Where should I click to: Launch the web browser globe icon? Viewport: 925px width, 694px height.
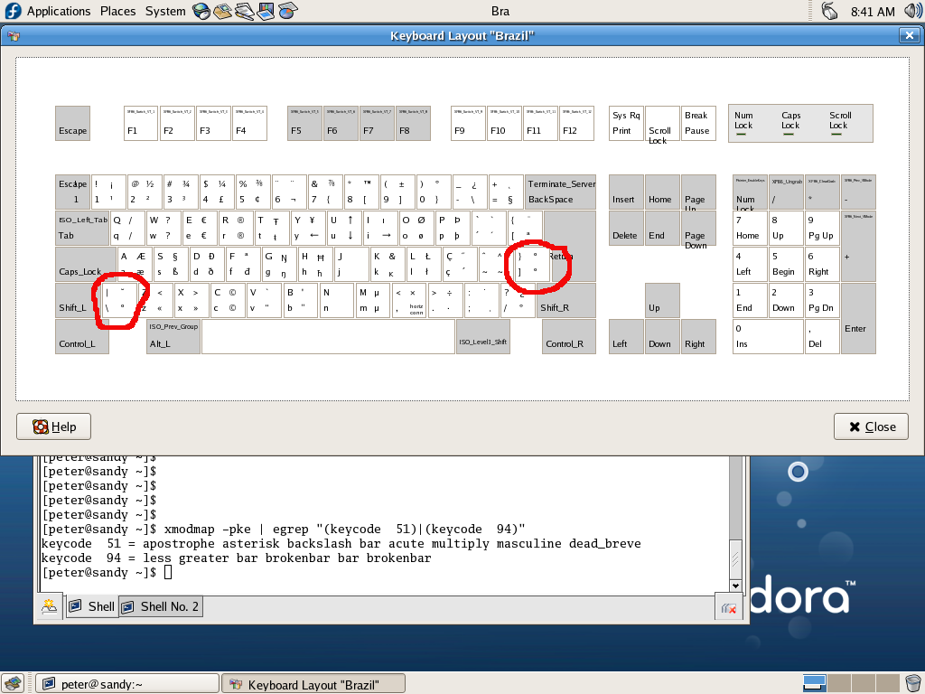click(201, 11)
